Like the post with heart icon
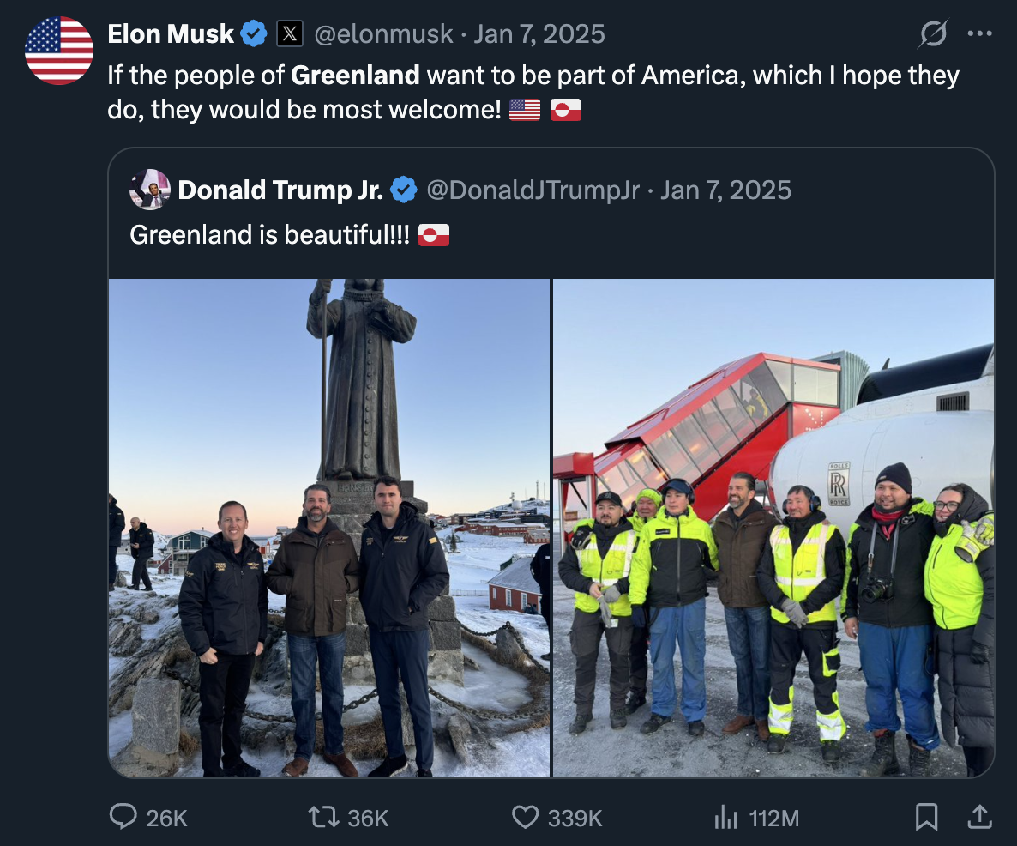Screen dimensions: 1017x846 [525, 819]
